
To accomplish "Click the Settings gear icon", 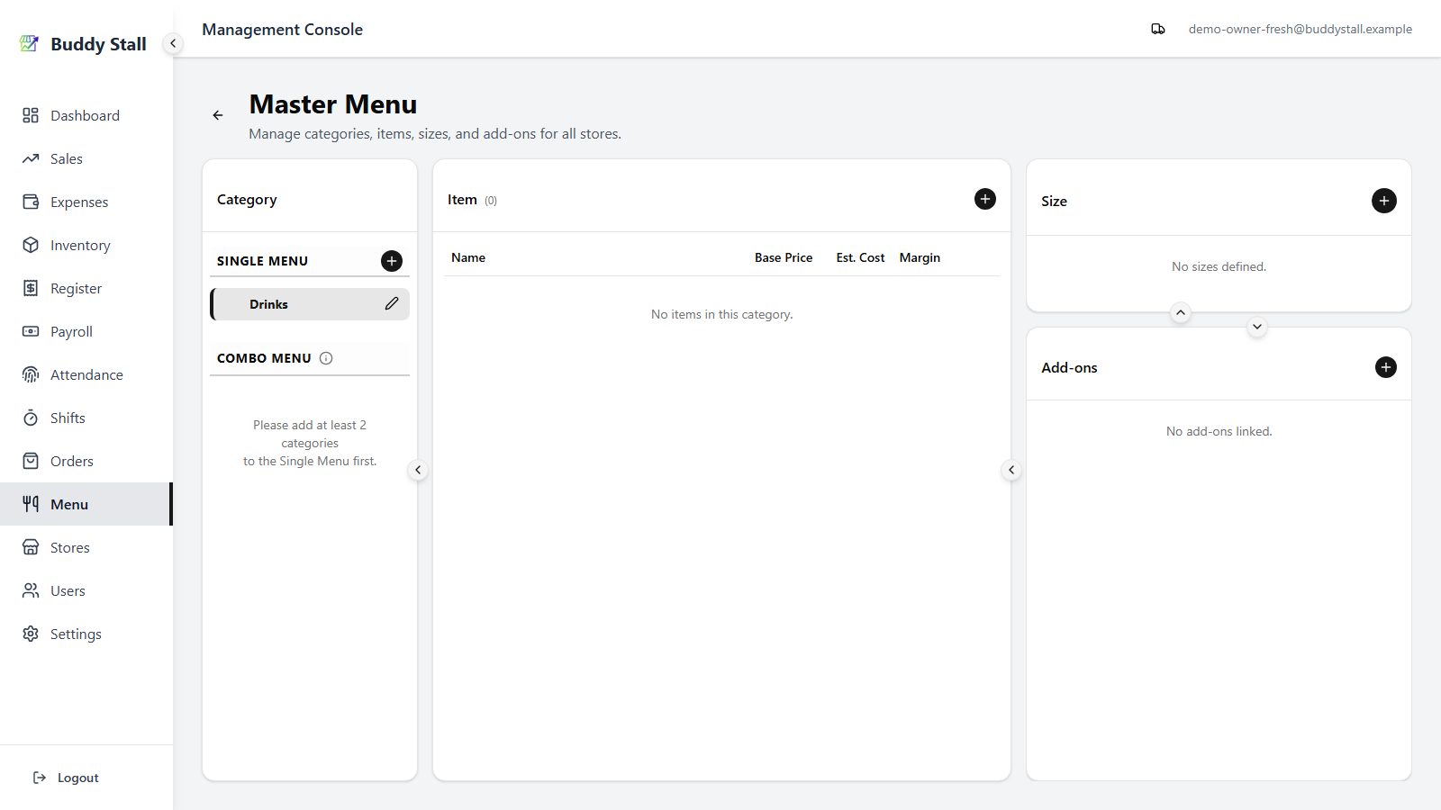I will [31, 634].
